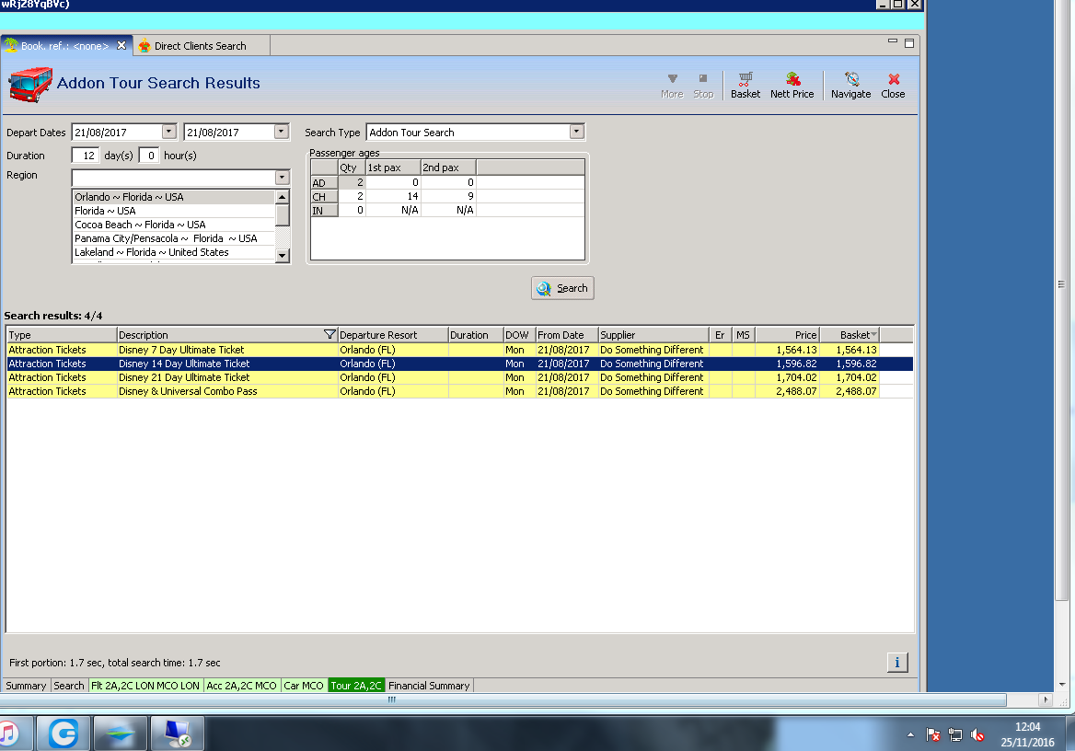The width and height of the screenshot is (1075, 751).
Task: Click the blue info icon button
Action: [896, 662]
